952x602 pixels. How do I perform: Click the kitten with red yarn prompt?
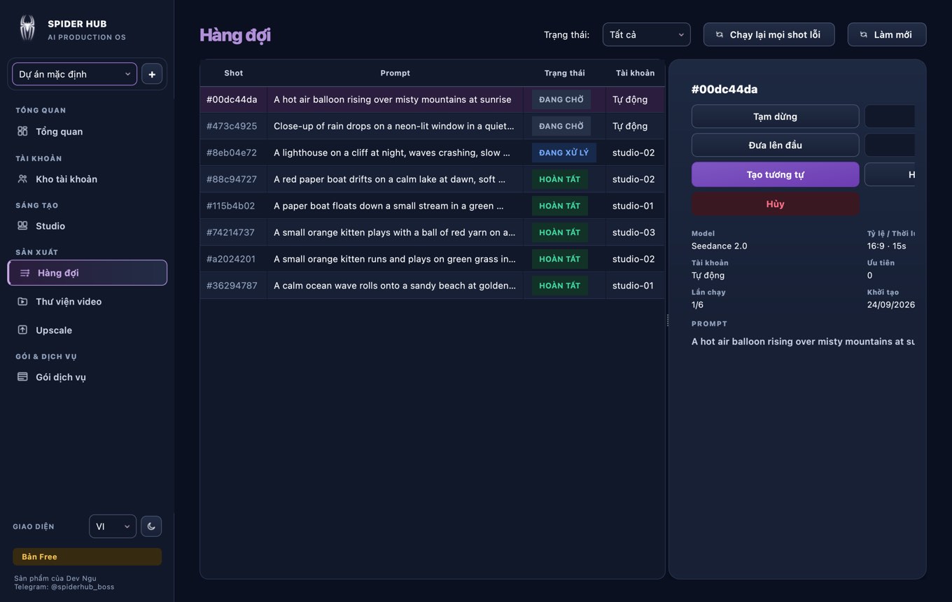tap(395, 232)
